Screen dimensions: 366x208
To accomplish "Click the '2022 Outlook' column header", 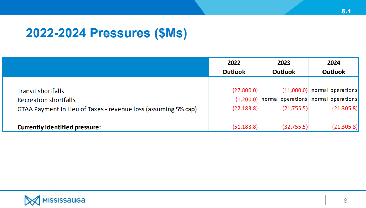I will coord(234,67).
